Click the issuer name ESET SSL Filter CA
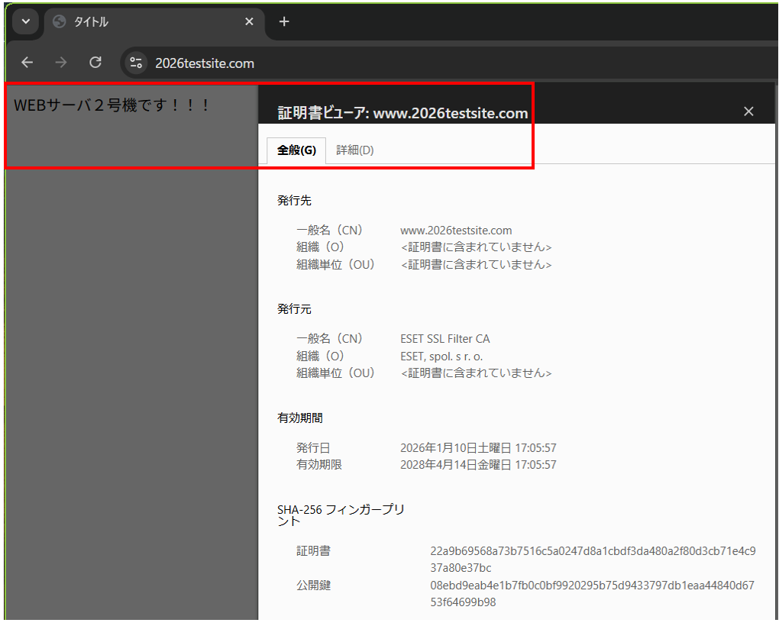Screen dimensions: 779x626 click(x=445, y=338)
